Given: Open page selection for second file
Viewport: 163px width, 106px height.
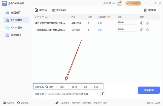Looking at the screenshot, I should (100, 30).
